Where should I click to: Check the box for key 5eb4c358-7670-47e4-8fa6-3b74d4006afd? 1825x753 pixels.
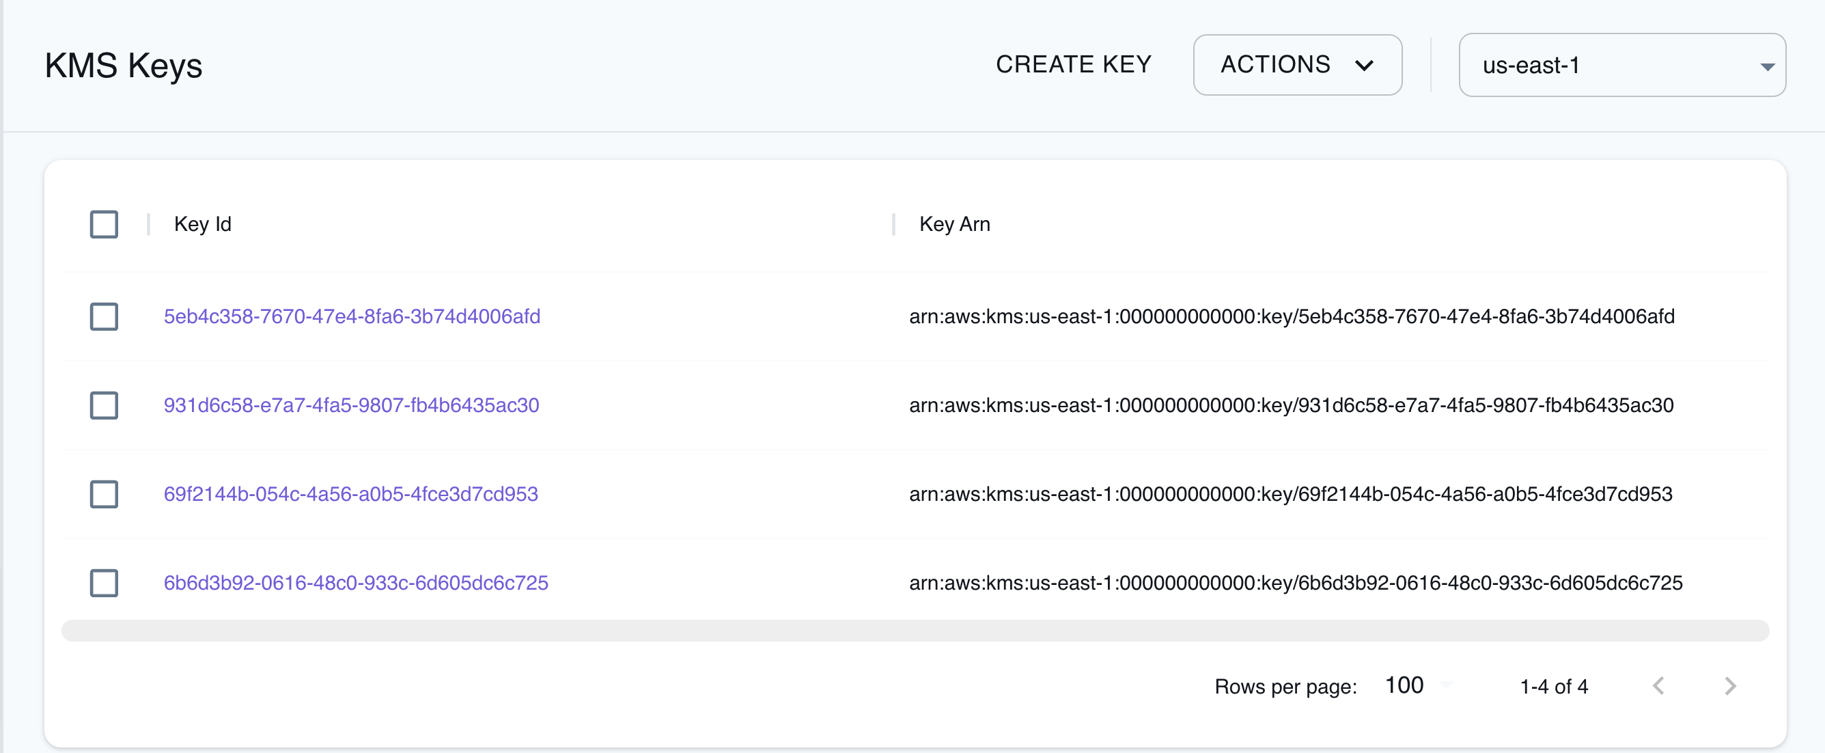coord(103,317)
